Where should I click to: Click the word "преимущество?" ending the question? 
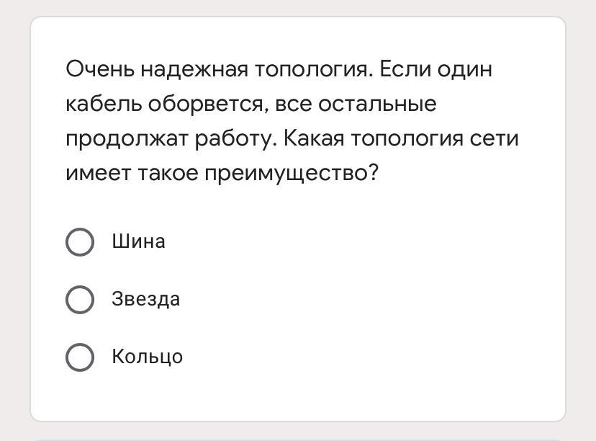pos(292,174)
